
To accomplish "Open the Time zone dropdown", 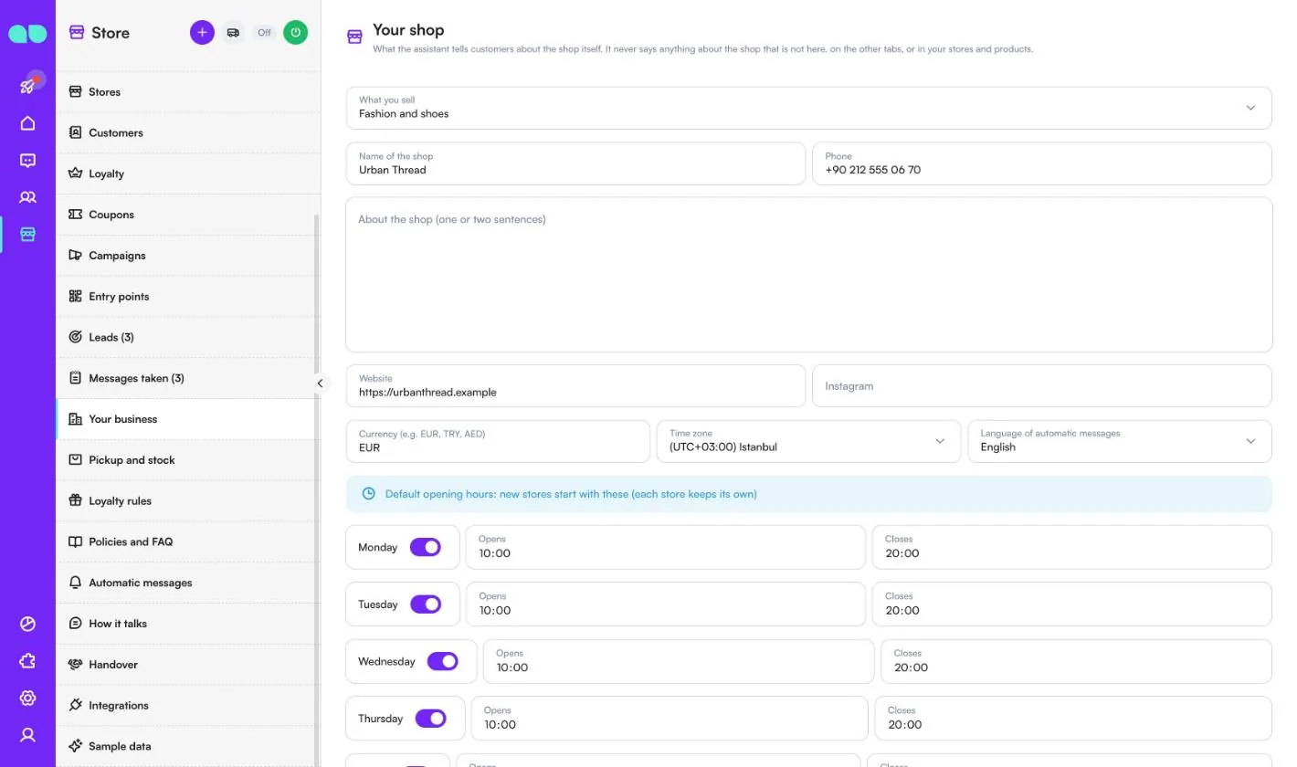I will pyautogui.click(x=808, y=441).
